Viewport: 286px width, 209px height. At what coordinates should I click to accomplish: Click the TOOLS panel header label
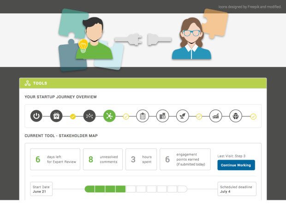tap(40, 84)
